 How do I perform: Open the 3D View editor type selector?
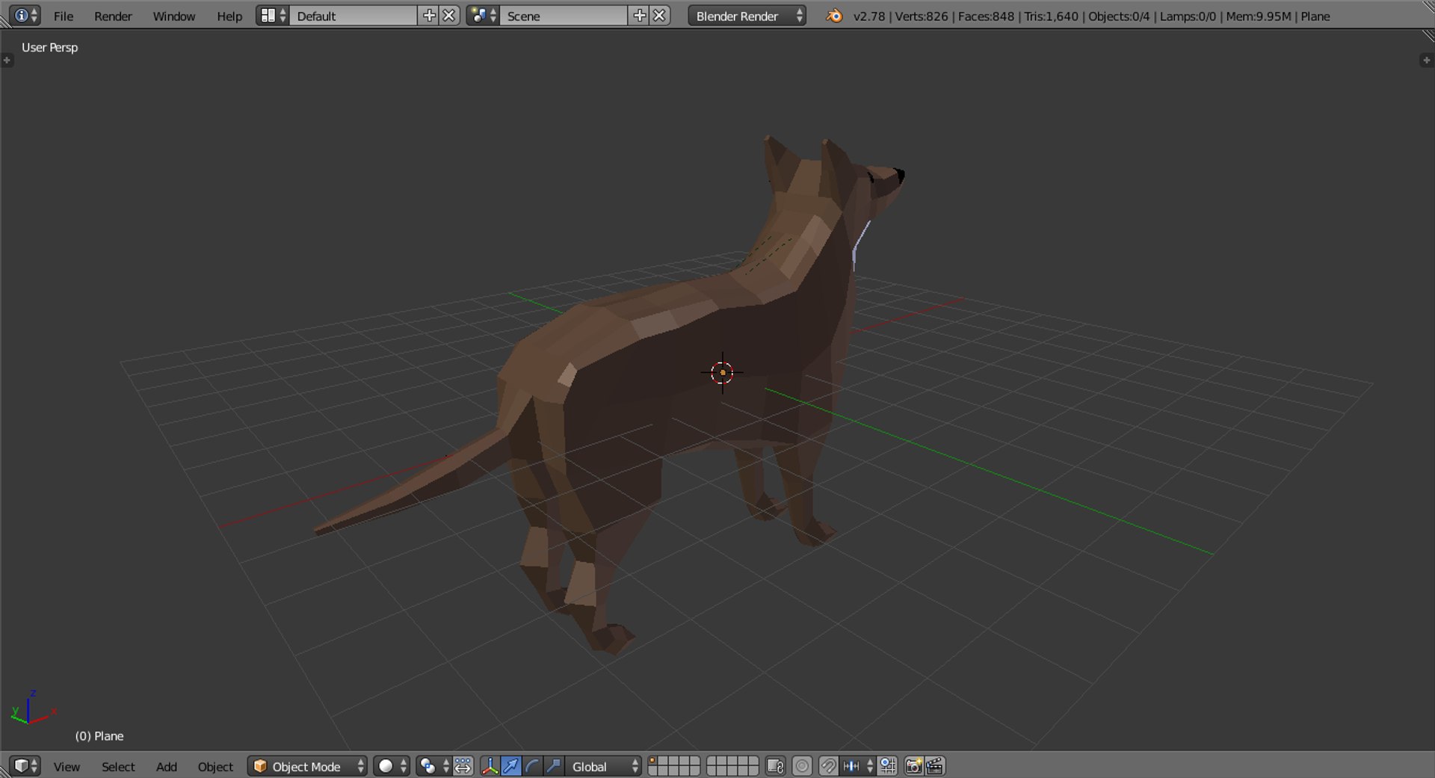pyautogui.click(x=25, y=766)
